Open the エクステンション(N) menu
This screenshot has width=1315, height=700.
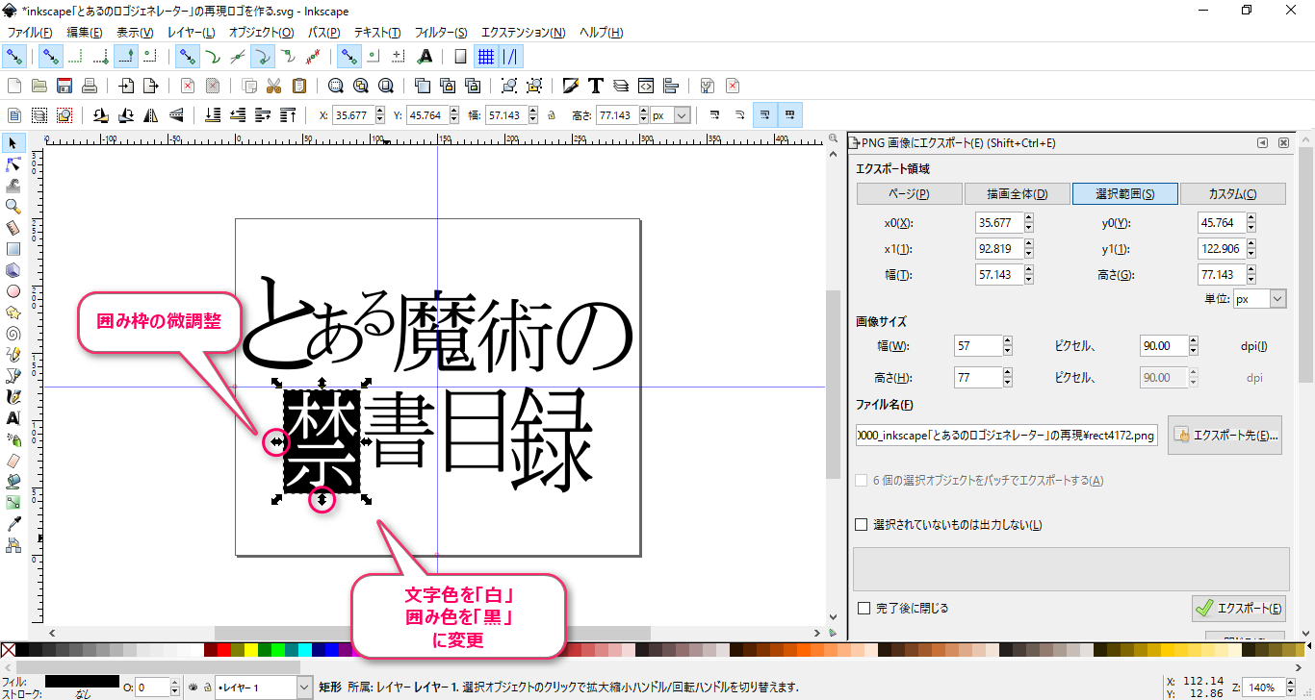click(x=524, y=33)
